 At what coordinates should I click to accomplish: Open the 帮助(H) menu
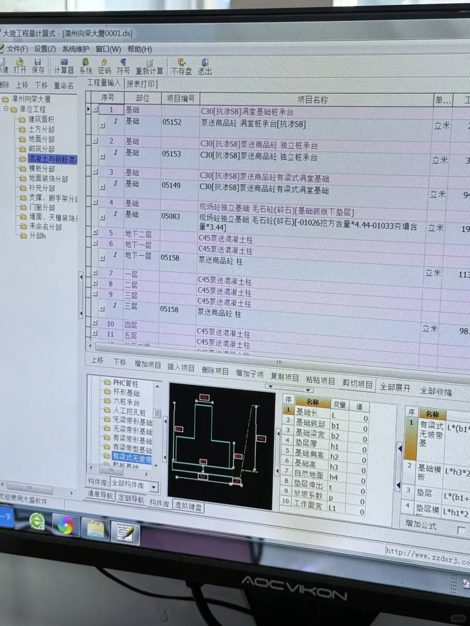pyautogui.click(x=140, y=49)
